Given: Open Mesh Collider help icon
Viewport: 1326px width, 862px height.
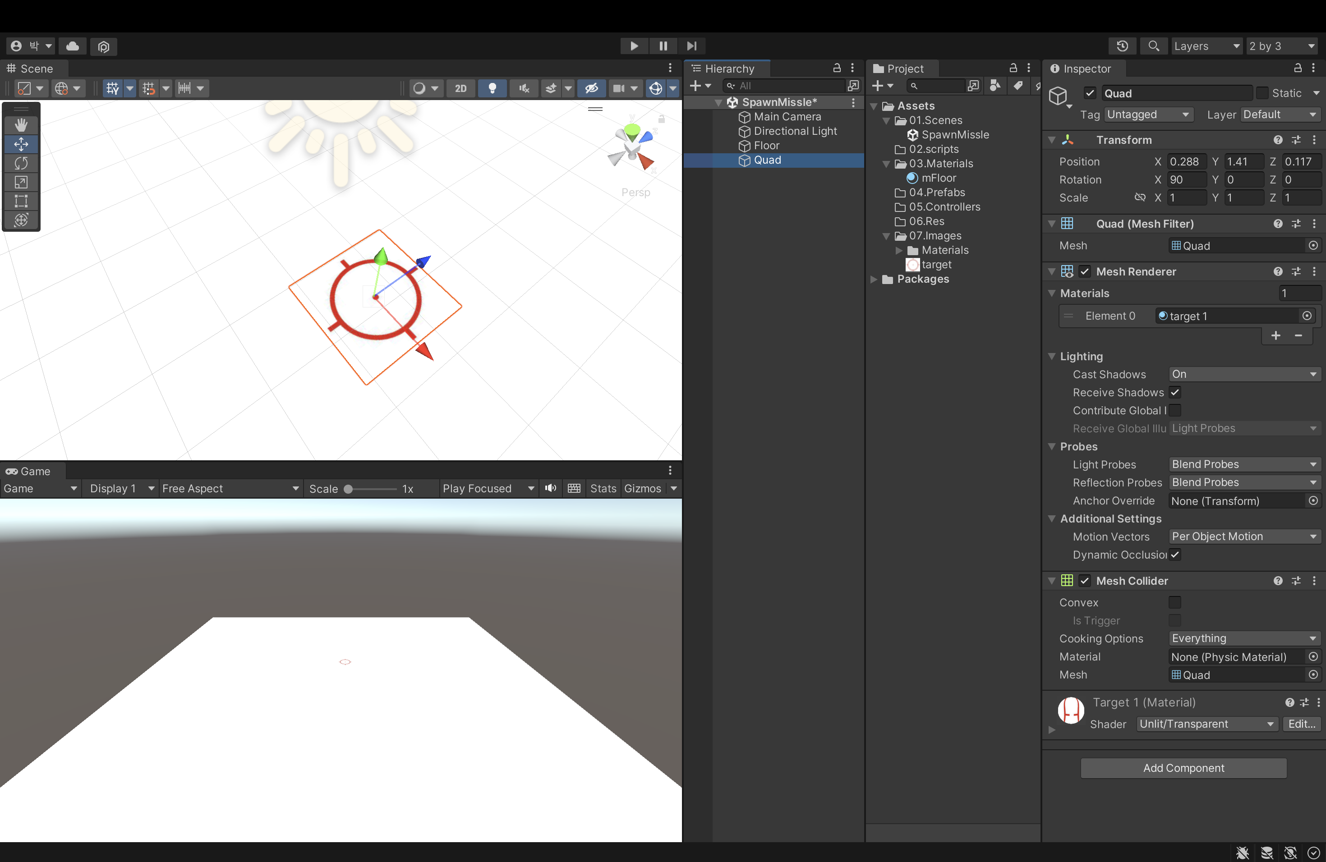Looking at the screenshot, I should click(x=1278, y=581).
